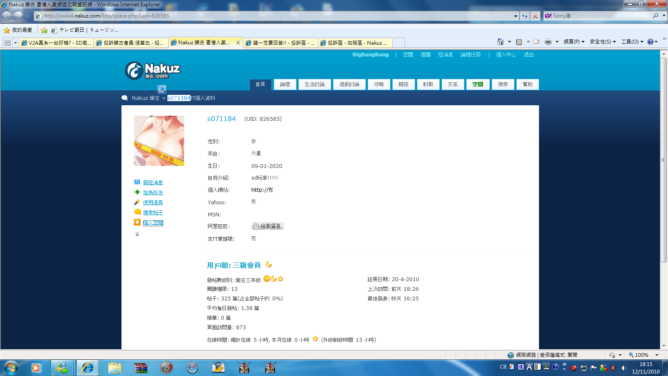
Task: Click the BigBangBang username link
Action: coord(370,55)
